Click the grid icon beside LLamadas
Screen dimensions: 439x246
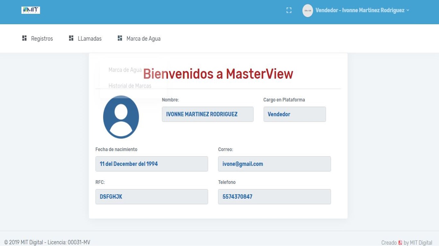click(x=71, y=38)
